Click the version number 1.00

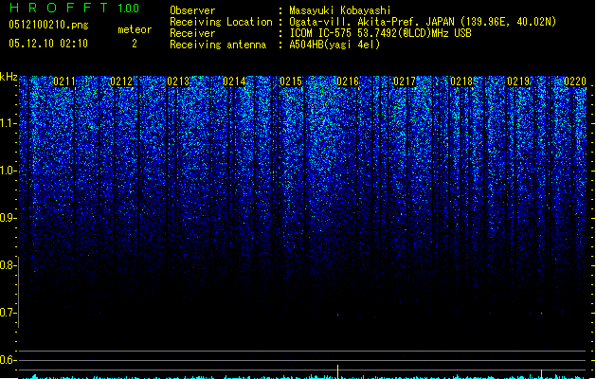point(128,8)
